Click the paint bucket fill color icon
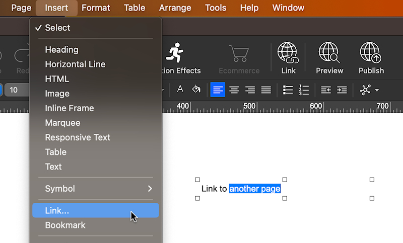 click(x=196, y=90)
